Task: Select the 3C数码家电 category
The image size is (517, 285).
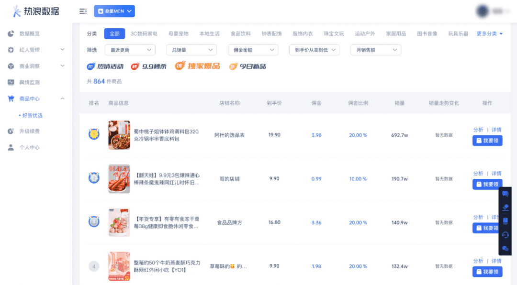Action: [144, 33]
